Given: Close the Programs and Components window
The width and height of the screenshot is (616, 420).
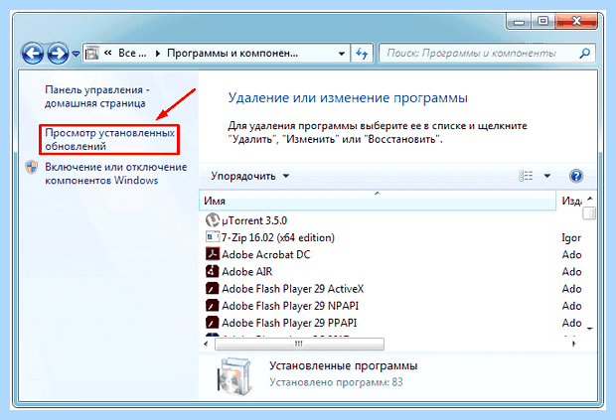Looking at the screenshot, I should pos(576,22).
